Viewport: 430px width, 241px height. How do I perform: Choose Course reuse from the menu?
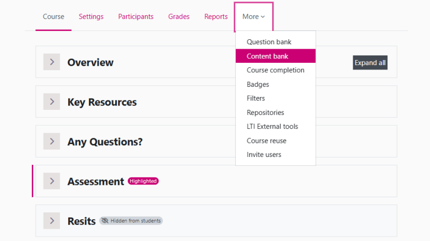pos(275,141)
